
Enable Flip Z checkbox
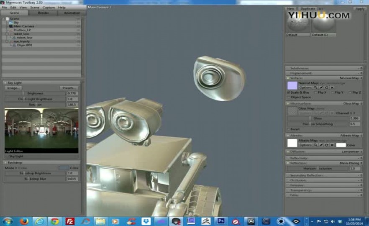pos(350,92)
